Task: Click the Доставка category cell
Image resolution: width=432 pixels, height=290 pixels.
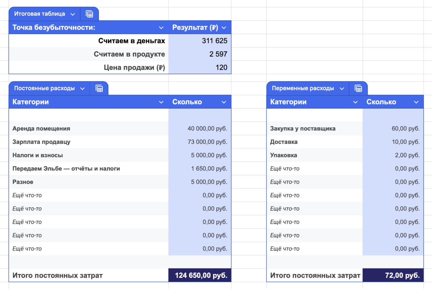Action: point(315,142)
